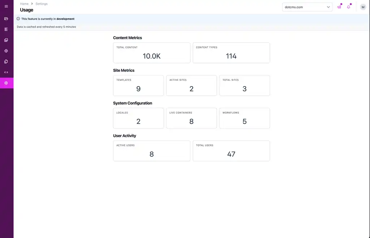Open the M user avatar menu
The image size is (370, 238).
(363, 7)
